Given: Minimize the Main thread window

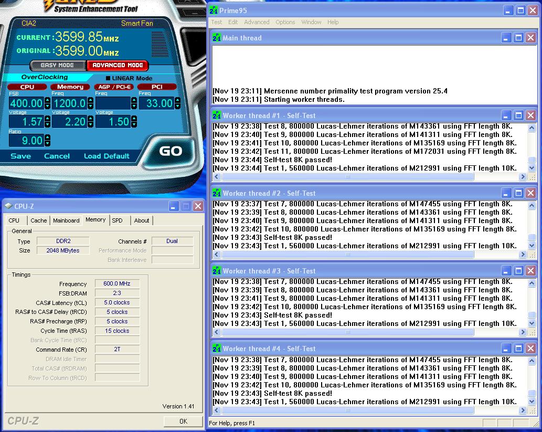Looking at the screenshot, I should click(x=506, y=38).
